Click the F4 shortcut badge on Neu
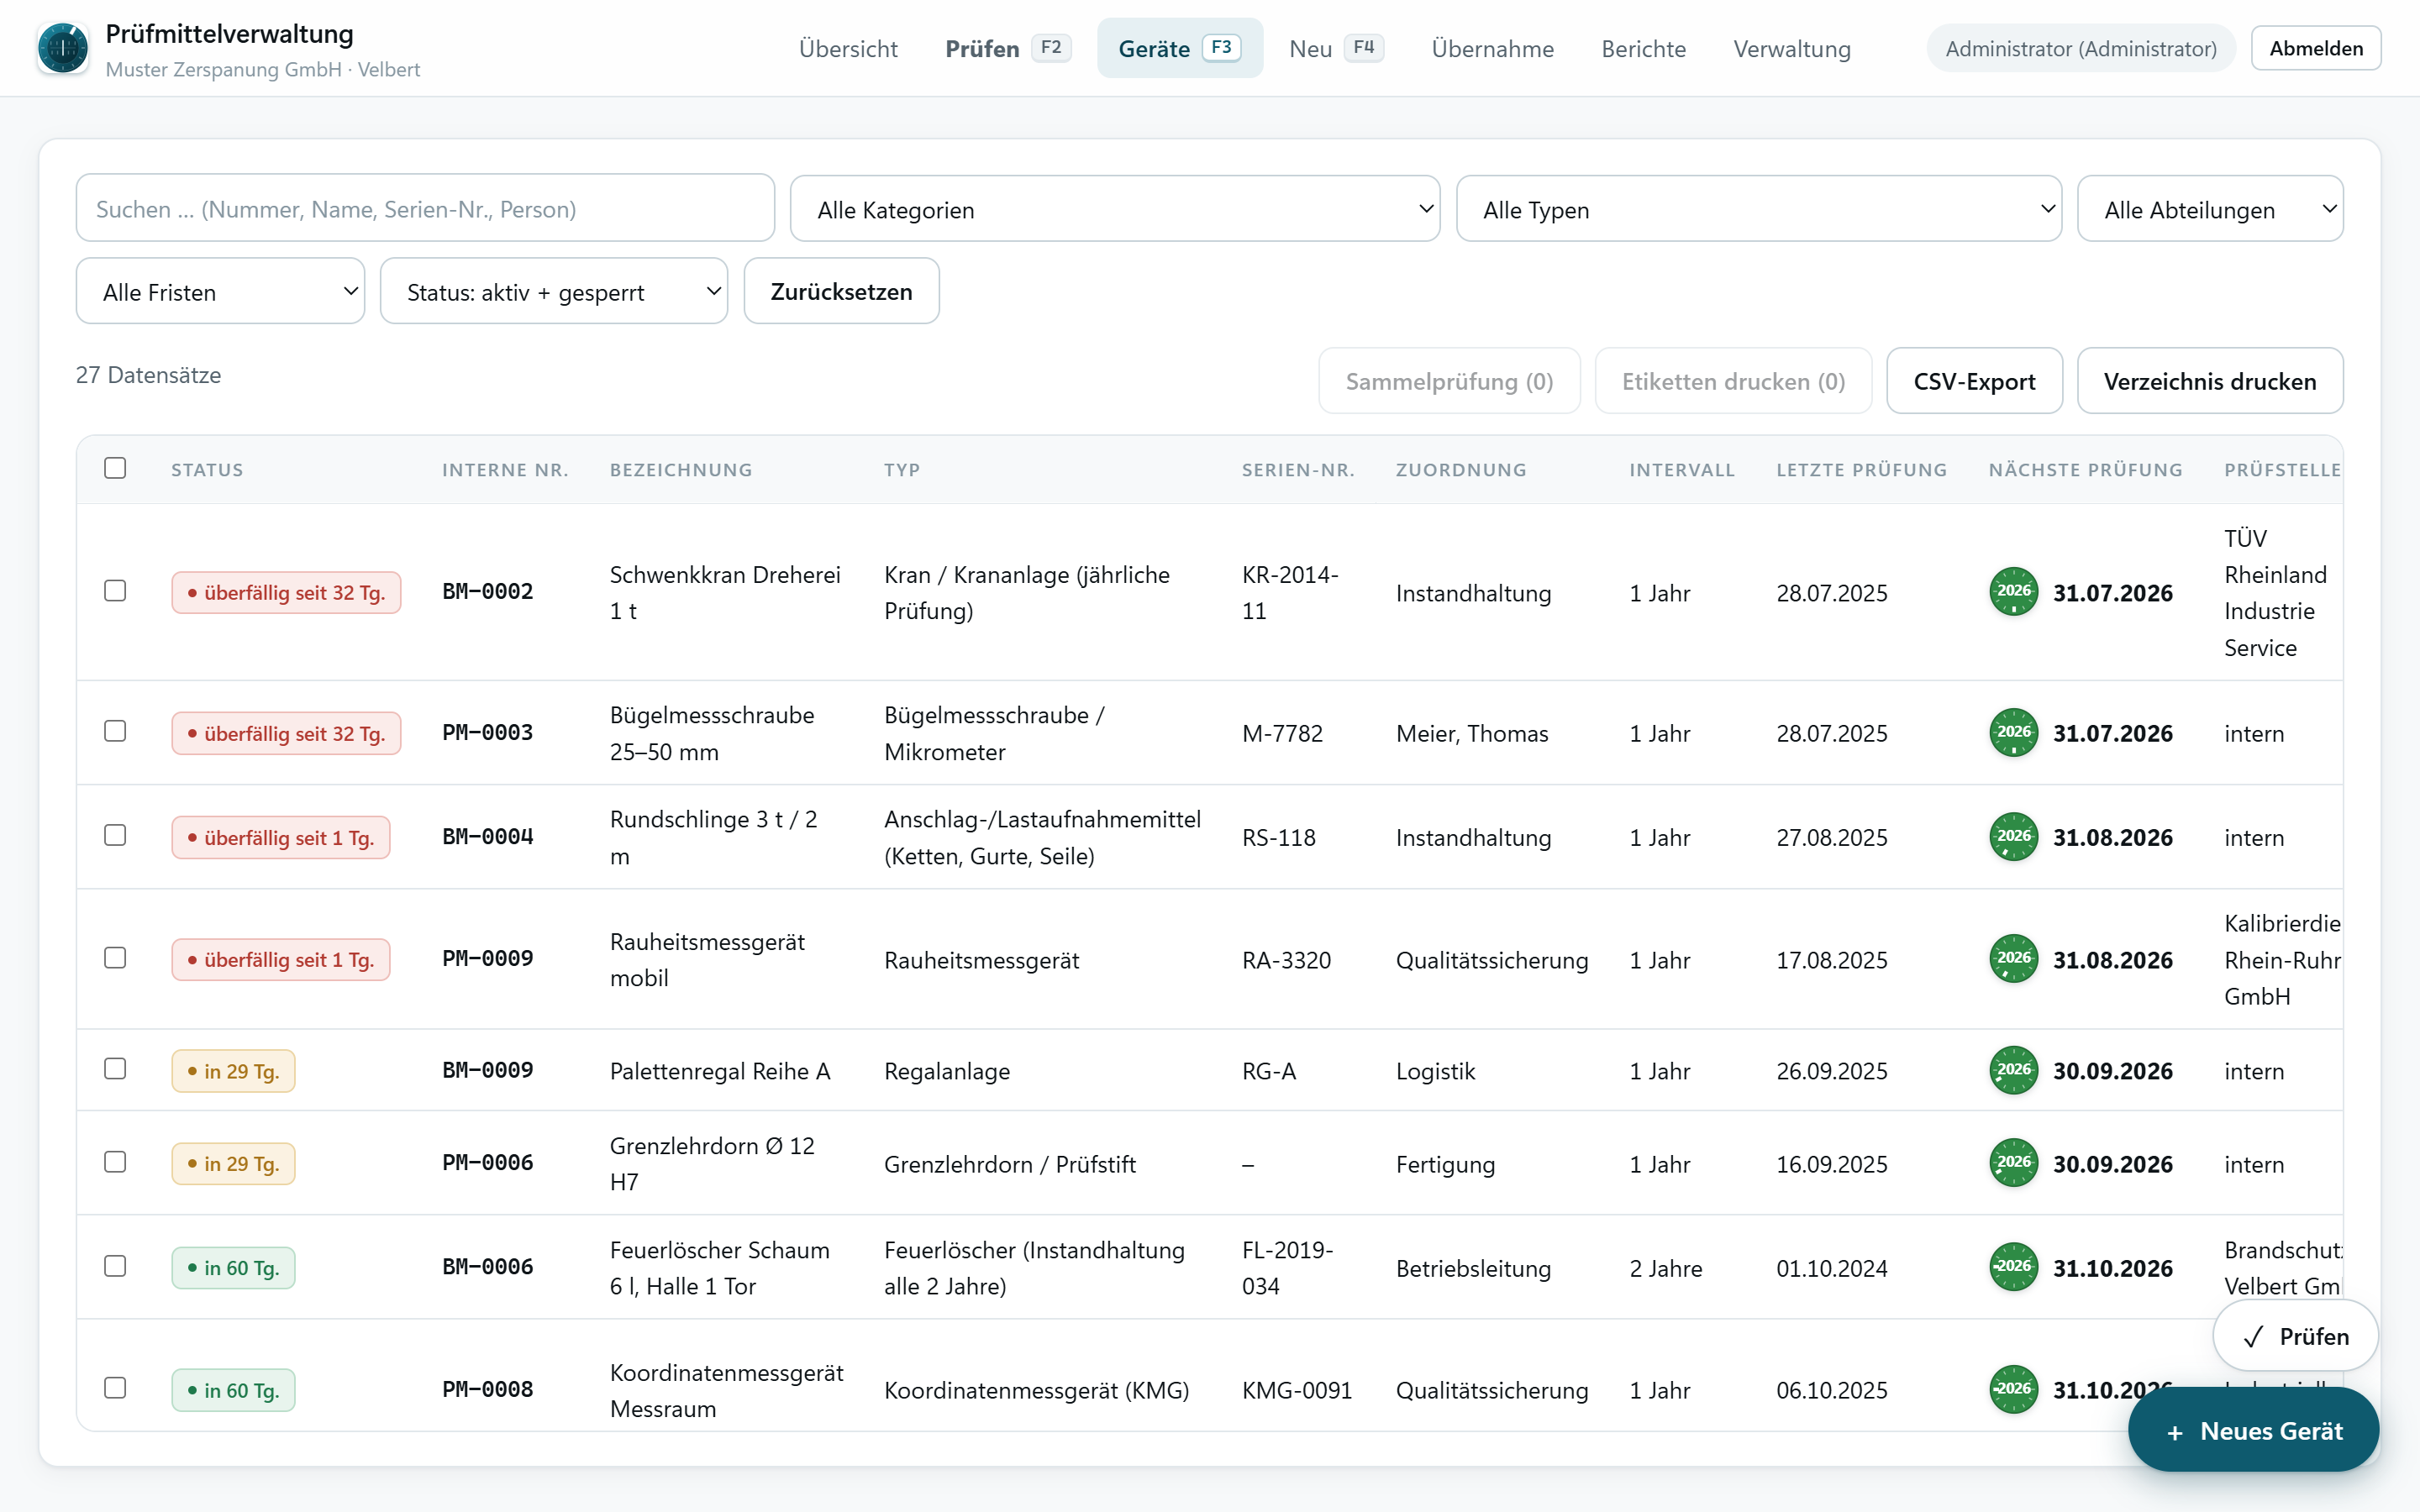The width and height of the screenshot is (2420, 1512). (1363, 47)
